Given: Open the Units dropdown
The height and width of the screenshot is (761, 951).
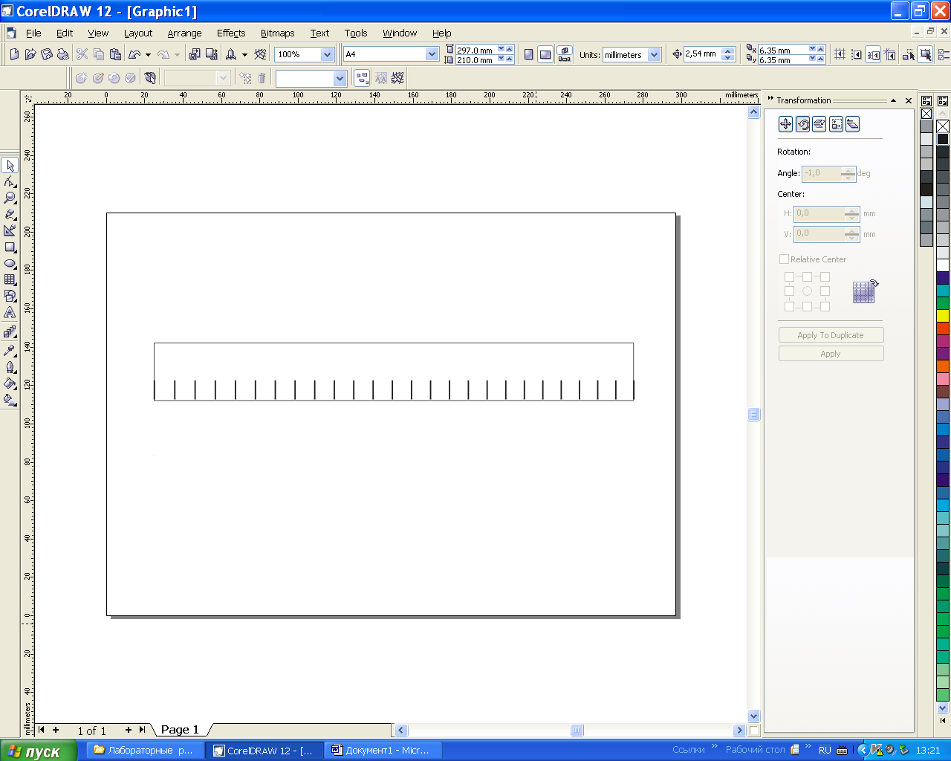Looking at the screenshot, I should [x=654, y=54].
